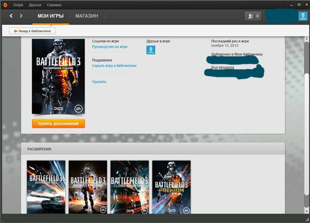This screenshot has height=223, width=310.
Task: Click the Скрыть игру в библиотеке link
Action: click(x=114, y=65)
